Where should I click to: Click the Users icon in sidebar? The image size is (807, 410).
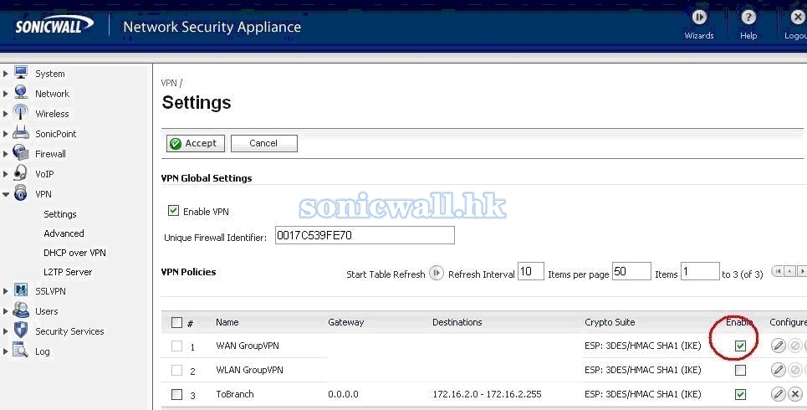(21, 310)
